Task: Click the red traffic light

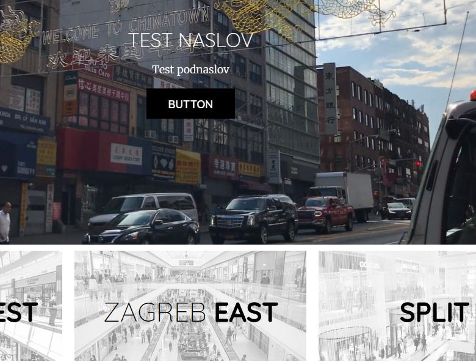Action: (418, 164)
